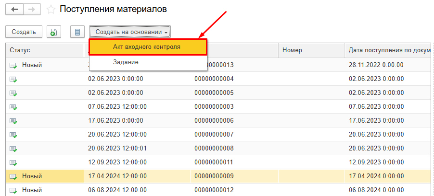Image resolution: width=434 pixels, height=196 pixels.
Task: Select the highlighted row 00000000009
Action: pyautogui.click(x=214, y=176)
